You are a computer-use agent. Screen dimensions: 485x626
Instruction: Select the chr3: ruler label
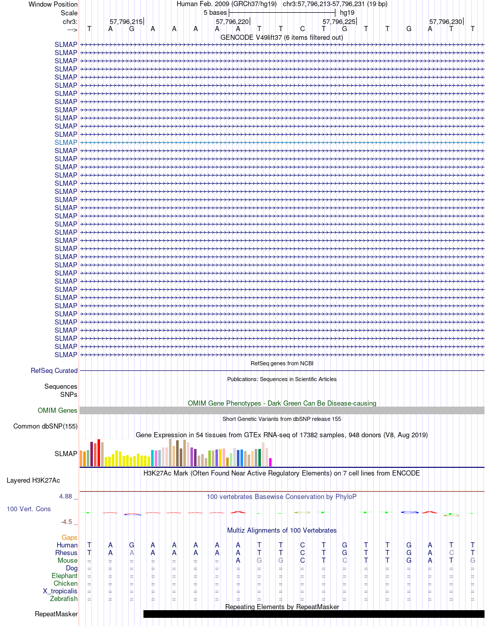coord(70,21)
